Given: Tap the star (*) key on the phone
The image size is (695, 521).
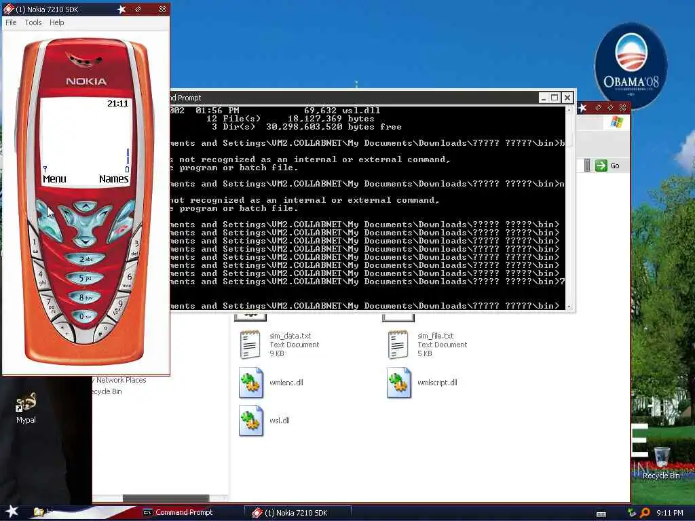Looking at the screenshot, I should [64, 330].
